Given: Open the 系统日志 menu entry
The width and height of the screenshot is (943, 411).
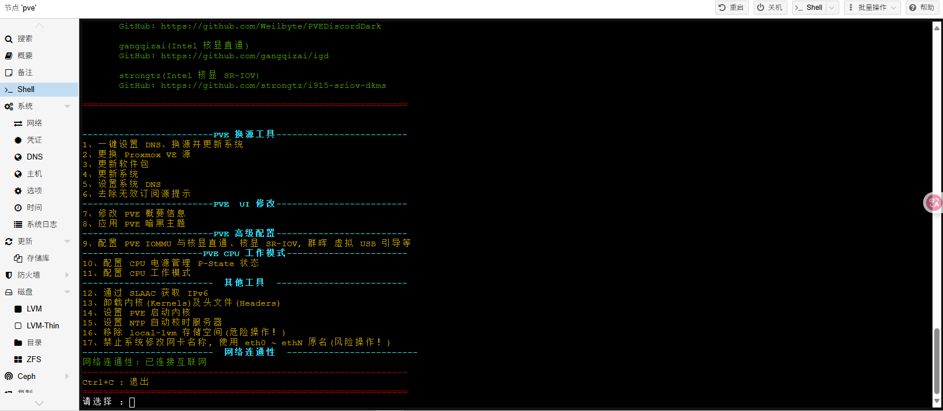Looking at the screenshot, I should pyautogui.click(x=39, y=225).
